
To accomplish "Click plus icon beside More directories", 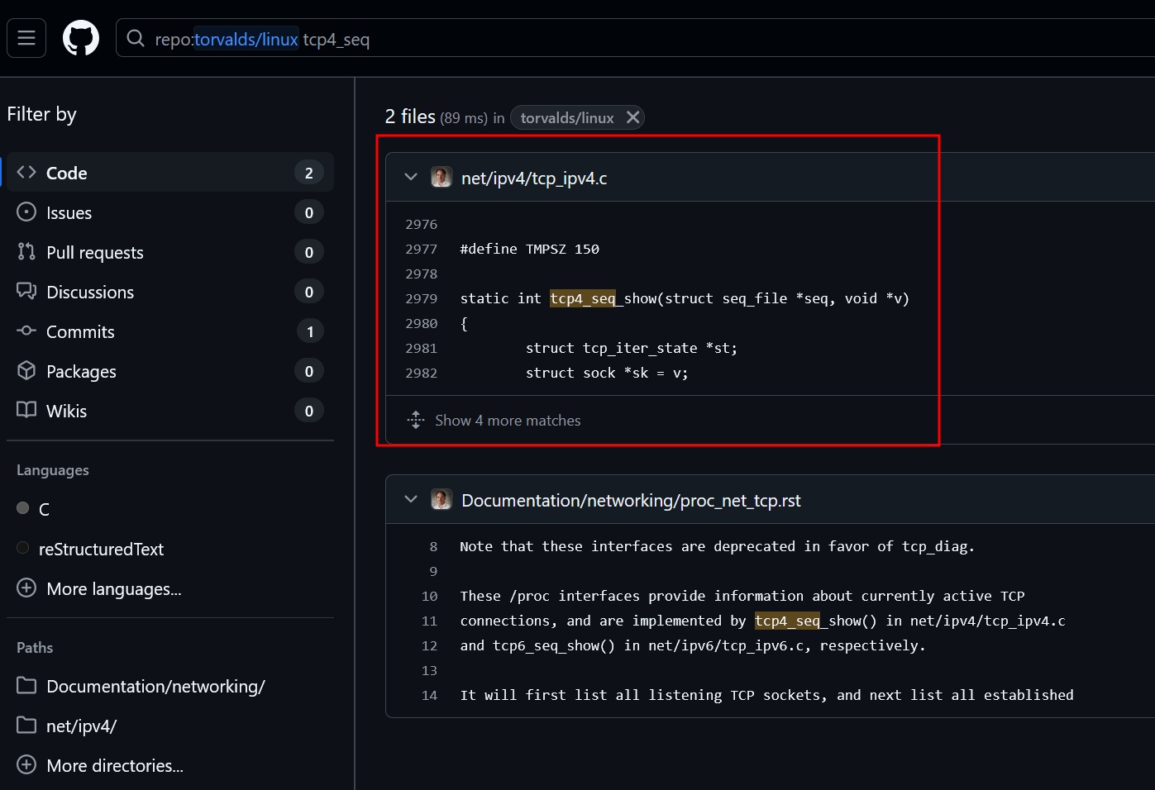I will coord(26,764).
